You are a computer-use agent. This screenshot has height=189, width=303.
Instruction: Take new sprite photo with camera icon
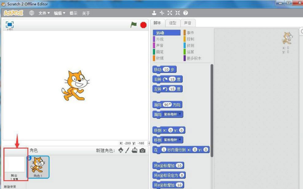pyautogui.click(x=143, y=150)
